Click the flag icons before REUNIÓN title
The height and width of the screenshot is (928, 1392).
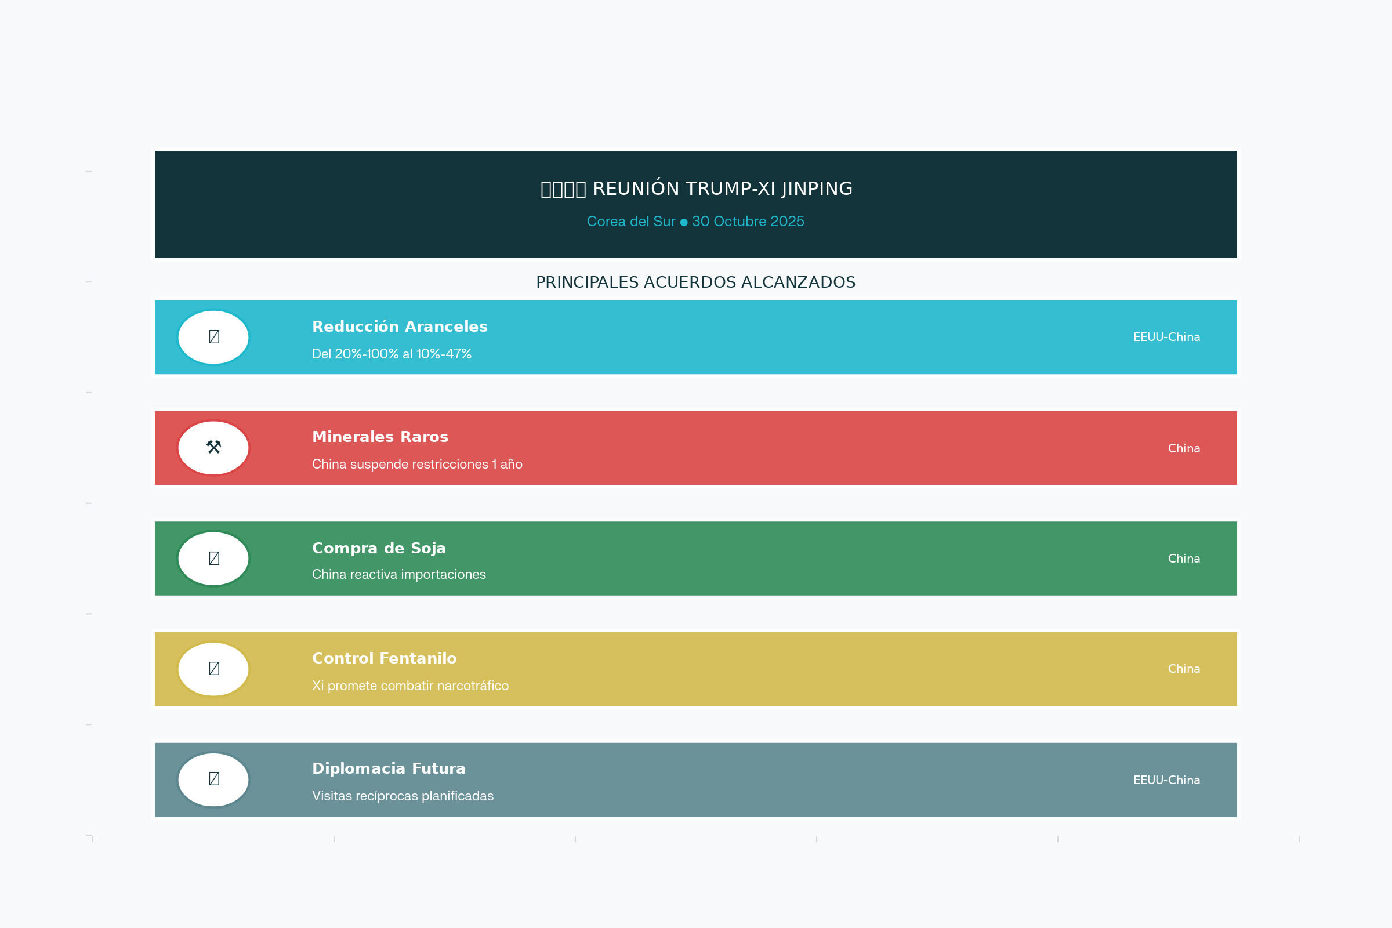pos(563,190)
